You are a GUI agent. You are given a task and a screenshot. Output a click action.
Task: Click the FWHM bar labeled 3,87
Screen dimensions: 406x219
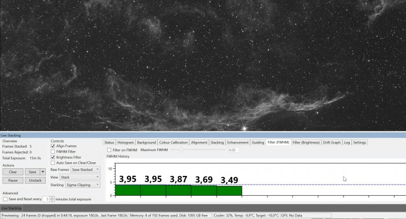point(179,190)
